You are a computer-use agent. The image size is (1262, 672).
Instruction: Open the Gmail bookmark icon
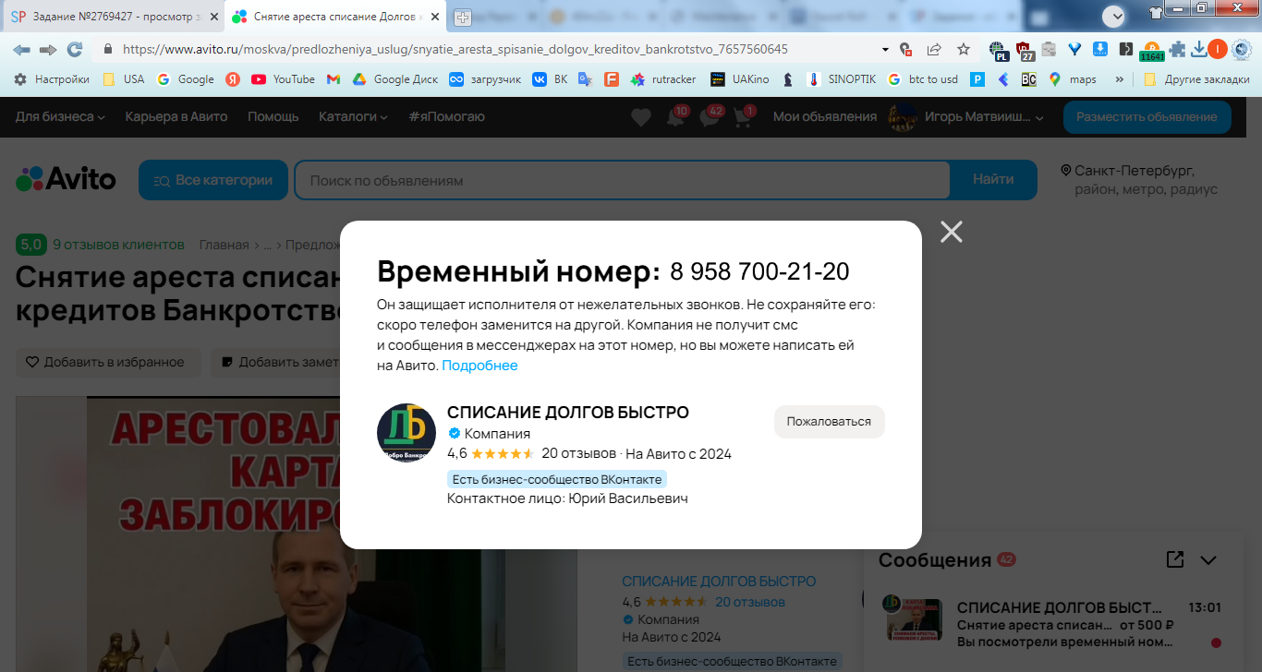coord(334,79)
